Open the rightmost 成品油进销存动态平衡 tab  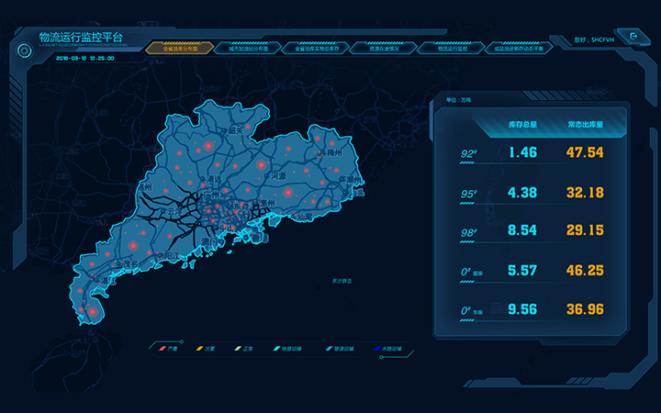[519, 48]
